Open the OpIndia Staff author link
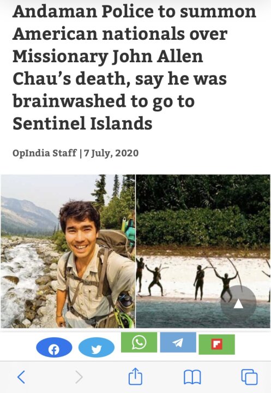 pyautogui.click(x=45, y=153)
